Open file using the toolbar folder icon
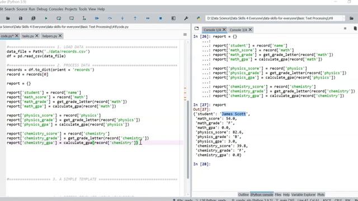This screenshot has height=201, width=358. point(8,18)
